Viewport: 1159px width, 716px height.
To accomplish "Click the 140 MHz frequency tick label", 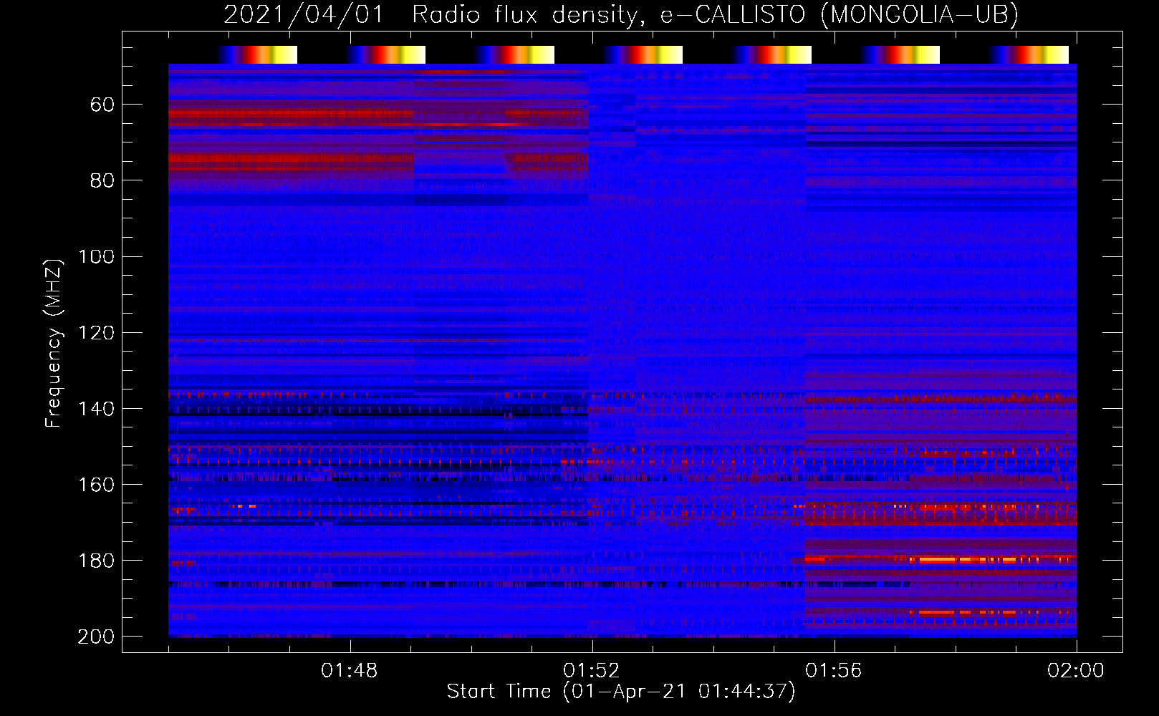I will tap(97, 409).
